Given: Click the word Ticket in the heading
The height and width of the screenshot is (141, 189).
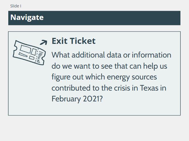Looking at the screenshot, I should (83, 41).
